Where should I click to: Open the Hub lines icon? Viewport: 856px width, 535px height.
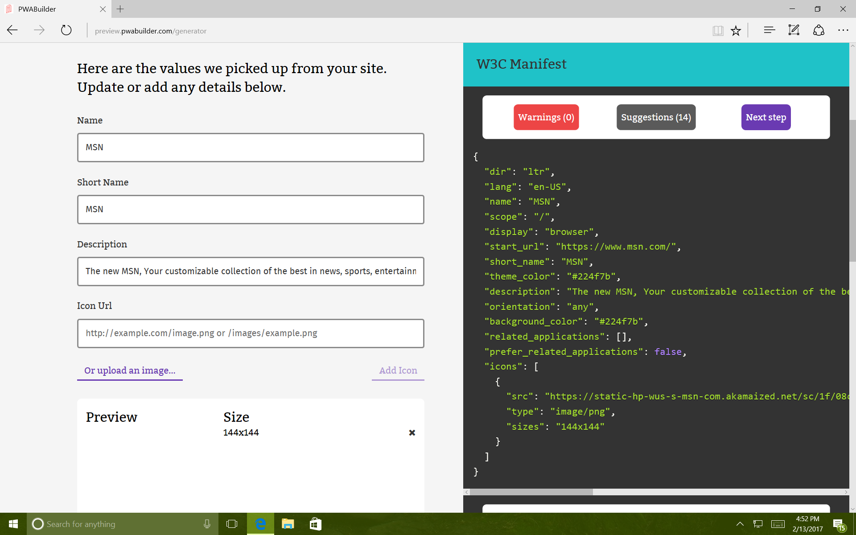pos(769,30)
